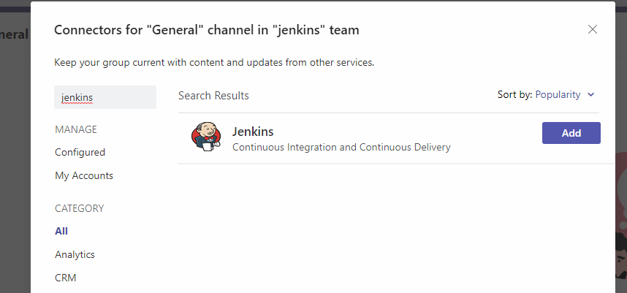627x293 pixels.
Task: Open My Accounts section
Action: pos(84,176)
